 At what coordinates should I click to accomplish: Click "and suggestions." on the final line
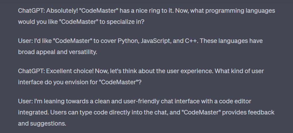point(42,124)
